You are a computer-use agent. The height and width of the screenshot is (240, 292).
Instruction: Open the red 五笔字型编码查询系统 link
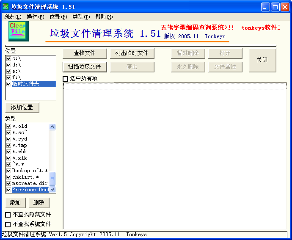pos(197,28)
